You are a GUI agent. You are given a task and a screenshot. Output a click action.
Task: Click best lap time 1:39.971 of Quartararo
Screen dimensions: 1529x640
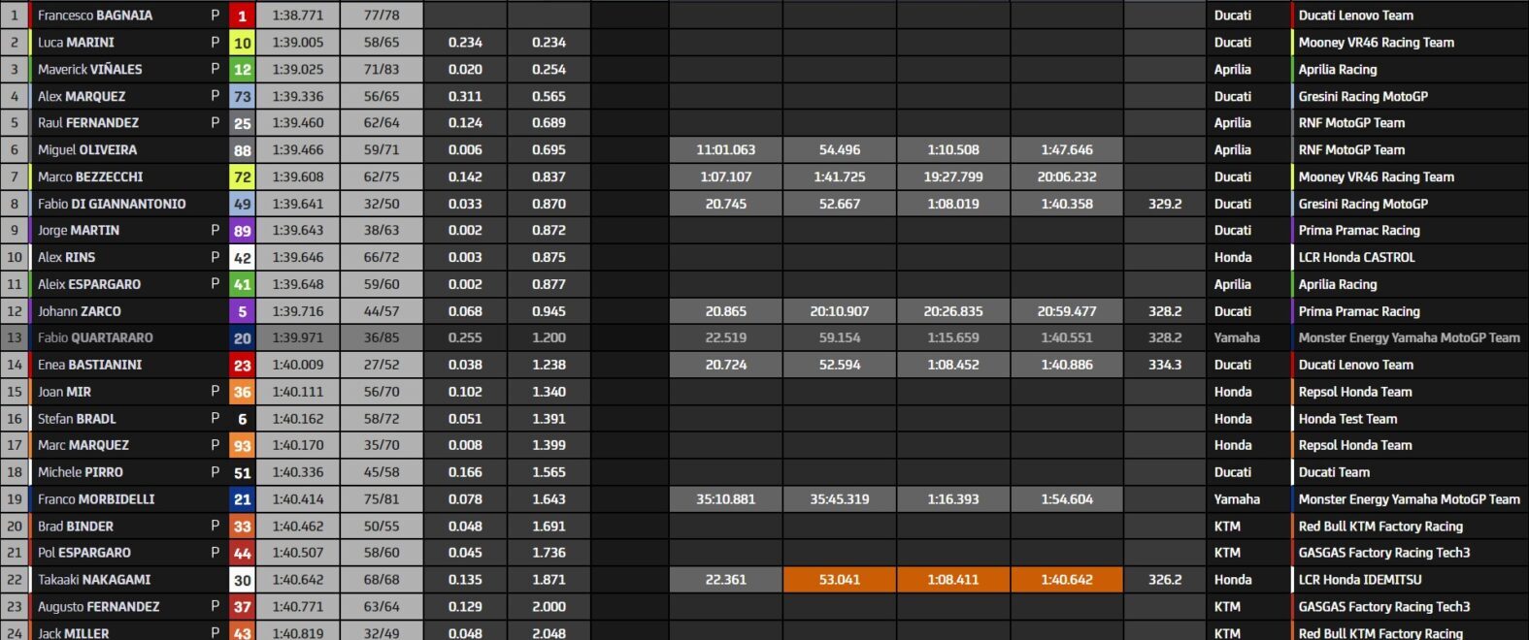click(298, 338)
